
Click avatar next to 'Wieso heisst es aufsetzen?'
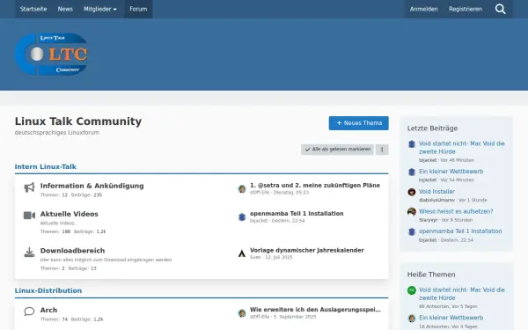click(x=412, y=212)
